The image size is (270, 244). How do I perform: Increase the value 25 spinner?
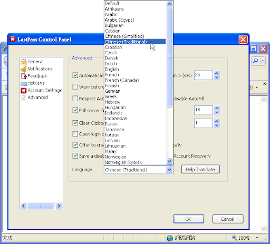pyautogui.click(x=217, y=73)
